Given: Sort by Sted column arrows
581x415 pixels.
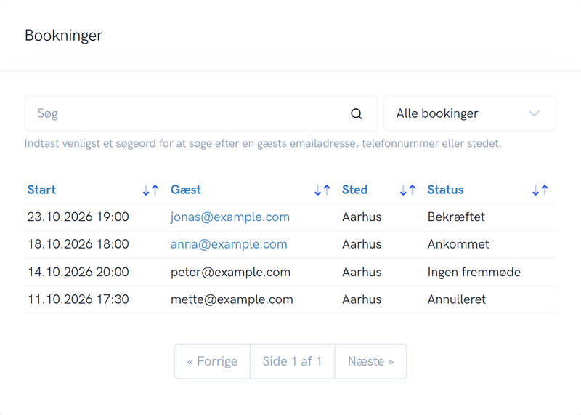Looking at the screenshot, I should (x=407, y=190).
